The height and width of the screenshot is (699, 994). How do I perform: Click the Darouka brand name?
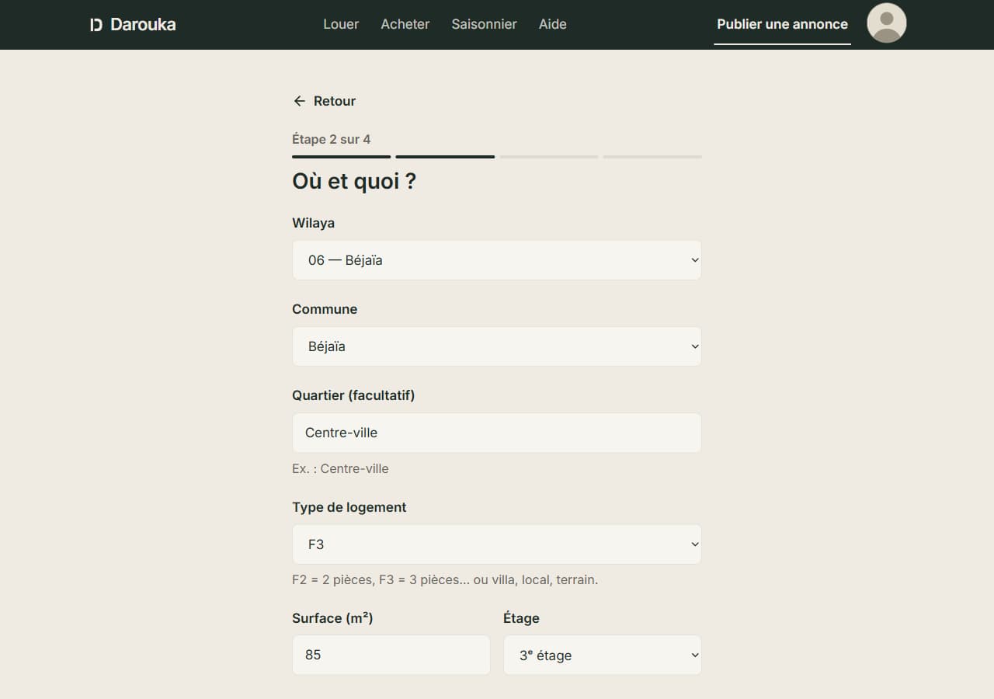point(143,25)
